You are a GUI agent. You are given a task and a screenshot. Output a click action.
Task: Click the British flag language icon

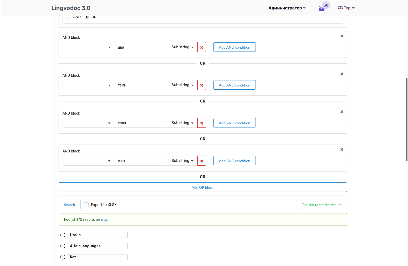(340, 8)
